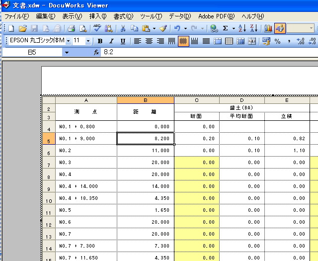Screen dimensions: 318x261
Task: Toggle italic formatting
Action: (x=111, y=41)
